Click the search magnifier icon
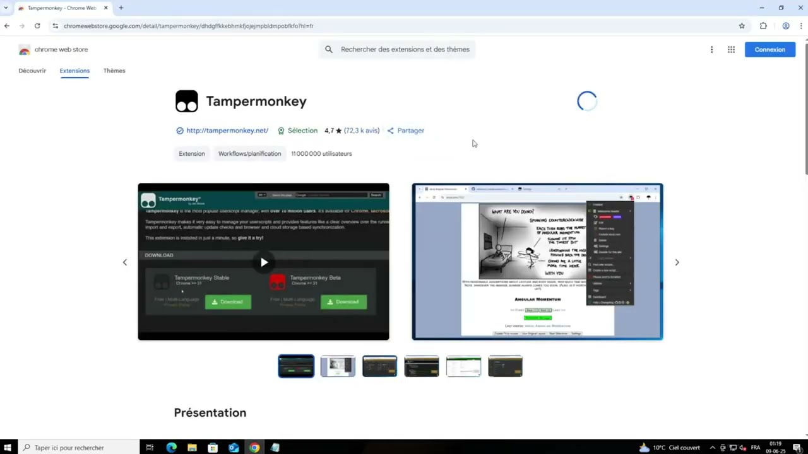 click(x=328, y=49)
